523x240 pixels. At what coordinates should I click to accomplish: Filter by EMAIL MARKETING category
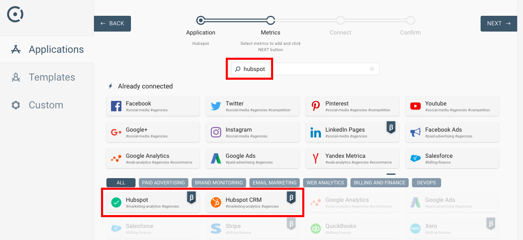[274, 183]
